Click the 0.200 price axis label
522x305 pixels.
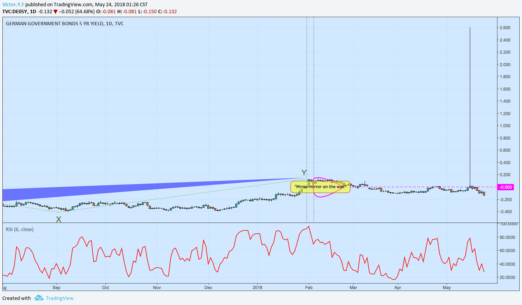[505, 175]
